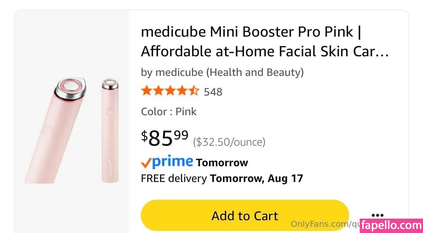Click the "by medicube (Health and Beauty)" byline

[222, 72]
